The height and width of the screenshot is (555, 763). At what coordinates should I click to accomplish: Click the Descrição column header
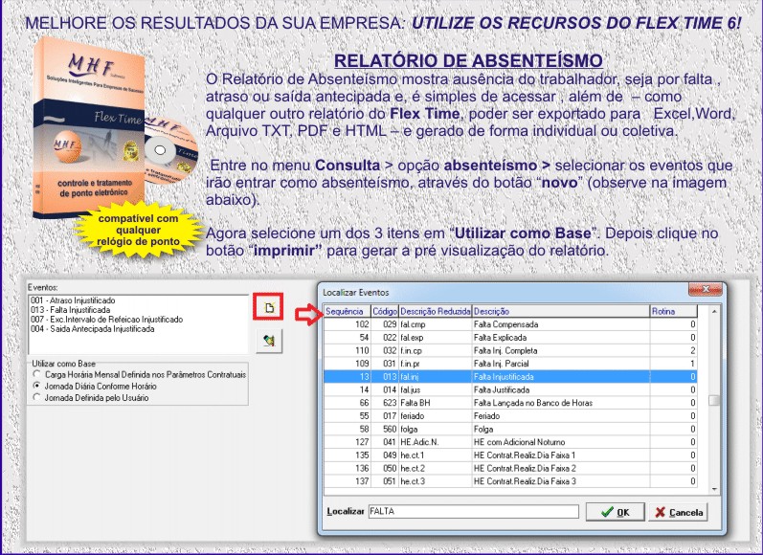pyautogui.click(x=561, y=311)
